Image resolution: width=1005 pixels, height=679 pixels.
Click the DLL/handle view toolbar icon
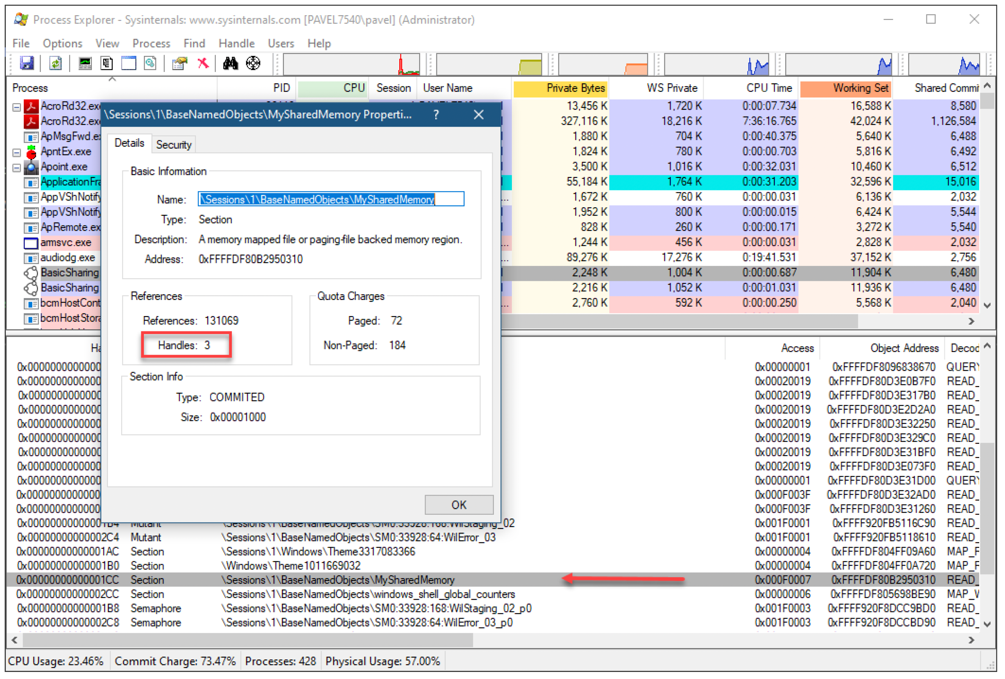click(150, 64)
